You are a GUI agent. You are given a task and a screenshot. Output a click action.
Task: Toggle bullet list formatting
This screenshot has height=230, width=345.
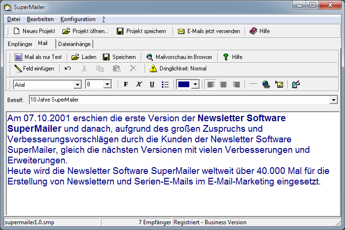[x=165, y=84]
